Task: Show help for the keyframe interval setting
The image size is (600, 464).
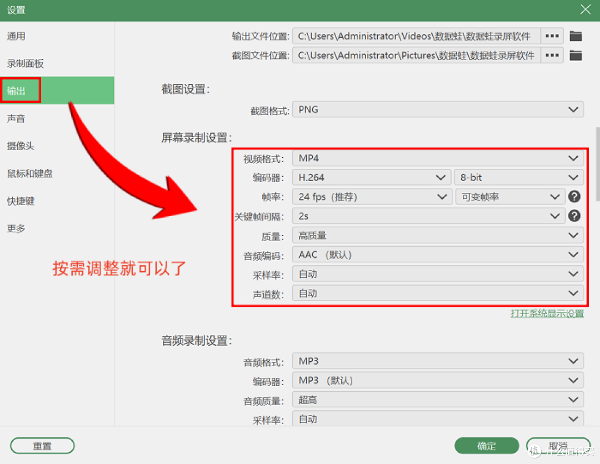Action: click(x=574, y=216)
